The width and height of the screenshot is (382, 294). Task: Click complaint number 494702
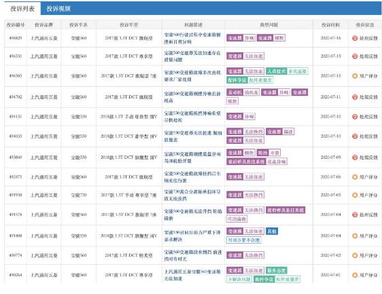[x=16, y=97]
